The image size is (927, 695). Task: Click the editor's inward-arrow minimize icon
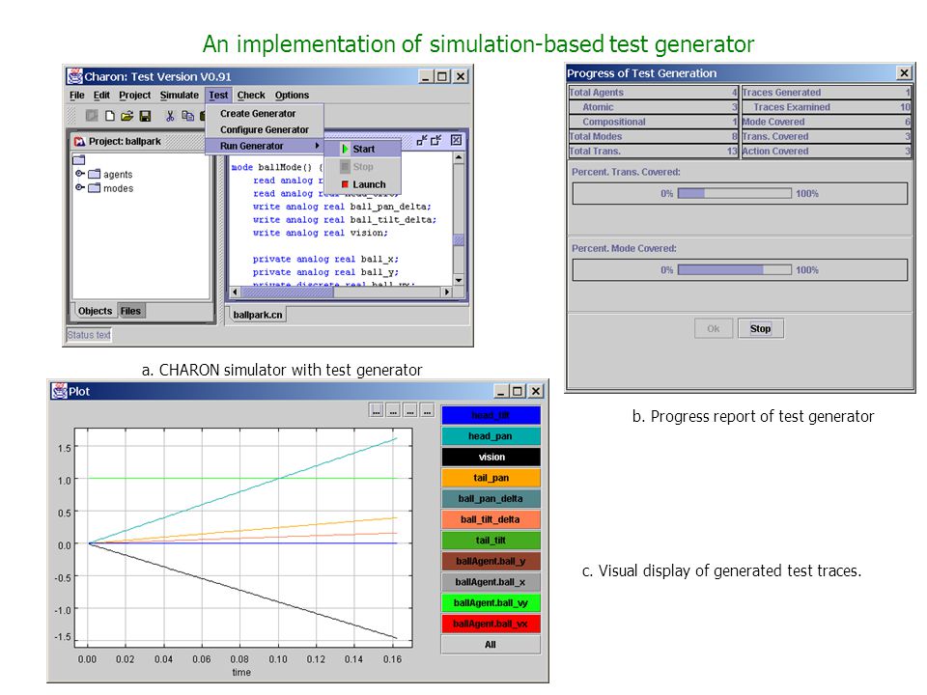point(422,140)
